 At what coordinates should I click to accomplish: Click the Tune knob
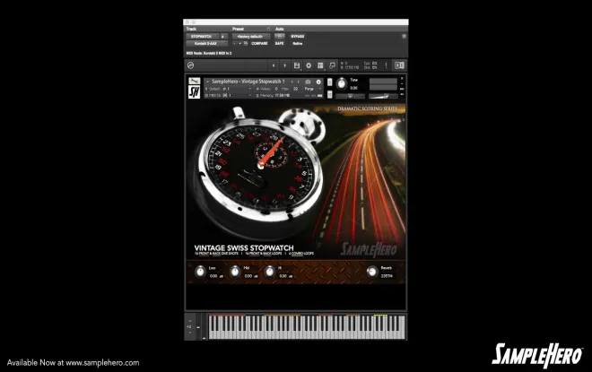[x=342, y=83]
